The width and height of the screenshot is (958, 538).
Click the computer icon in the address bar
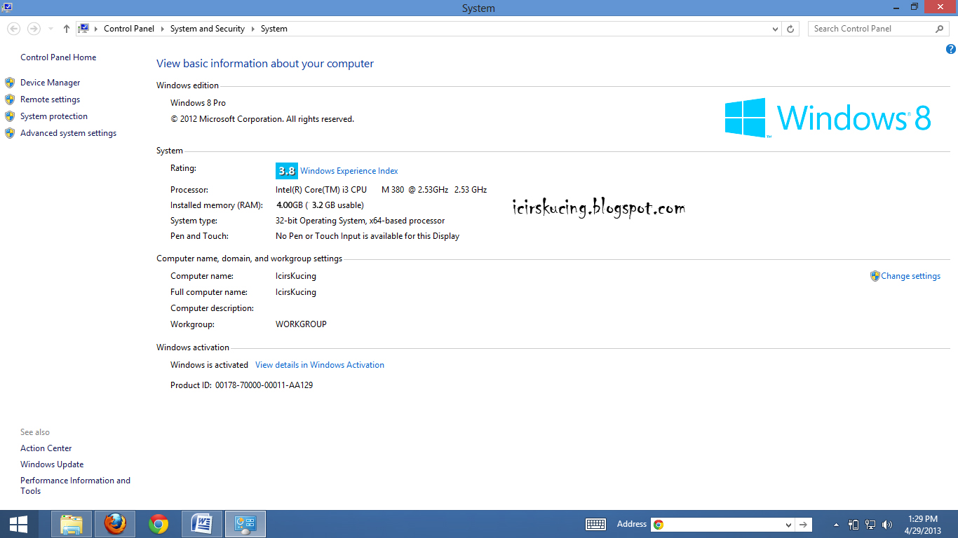coord(84,29)
